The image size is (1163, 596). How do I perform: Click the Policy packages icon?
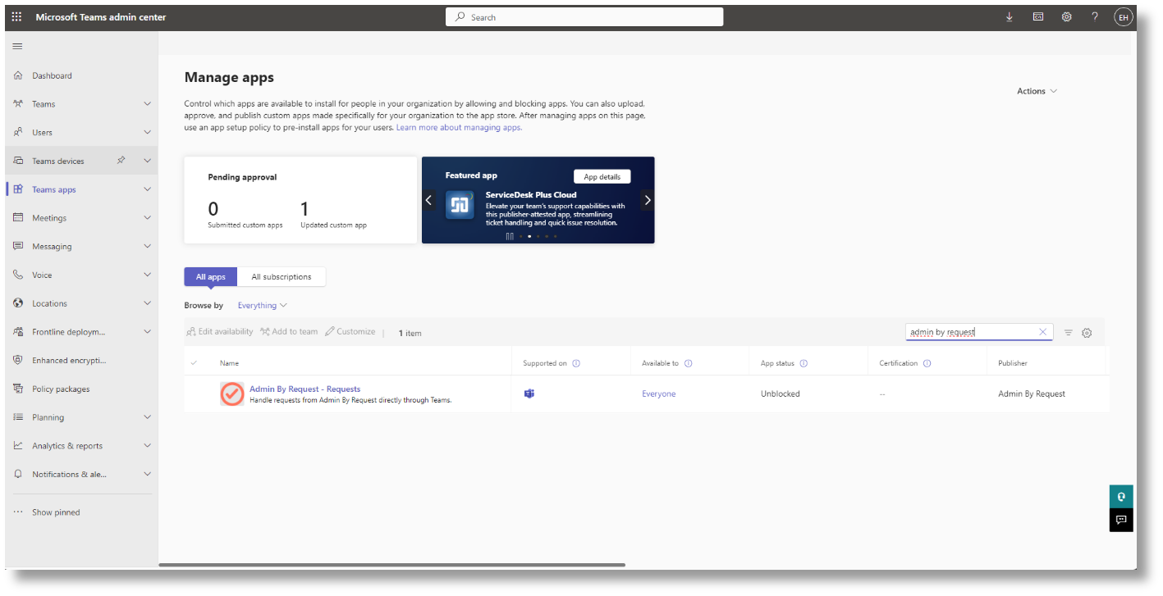[x=18, y=389]
